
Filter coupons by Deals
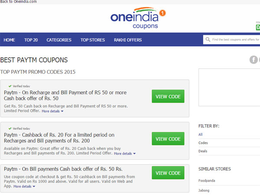(203, 151)
